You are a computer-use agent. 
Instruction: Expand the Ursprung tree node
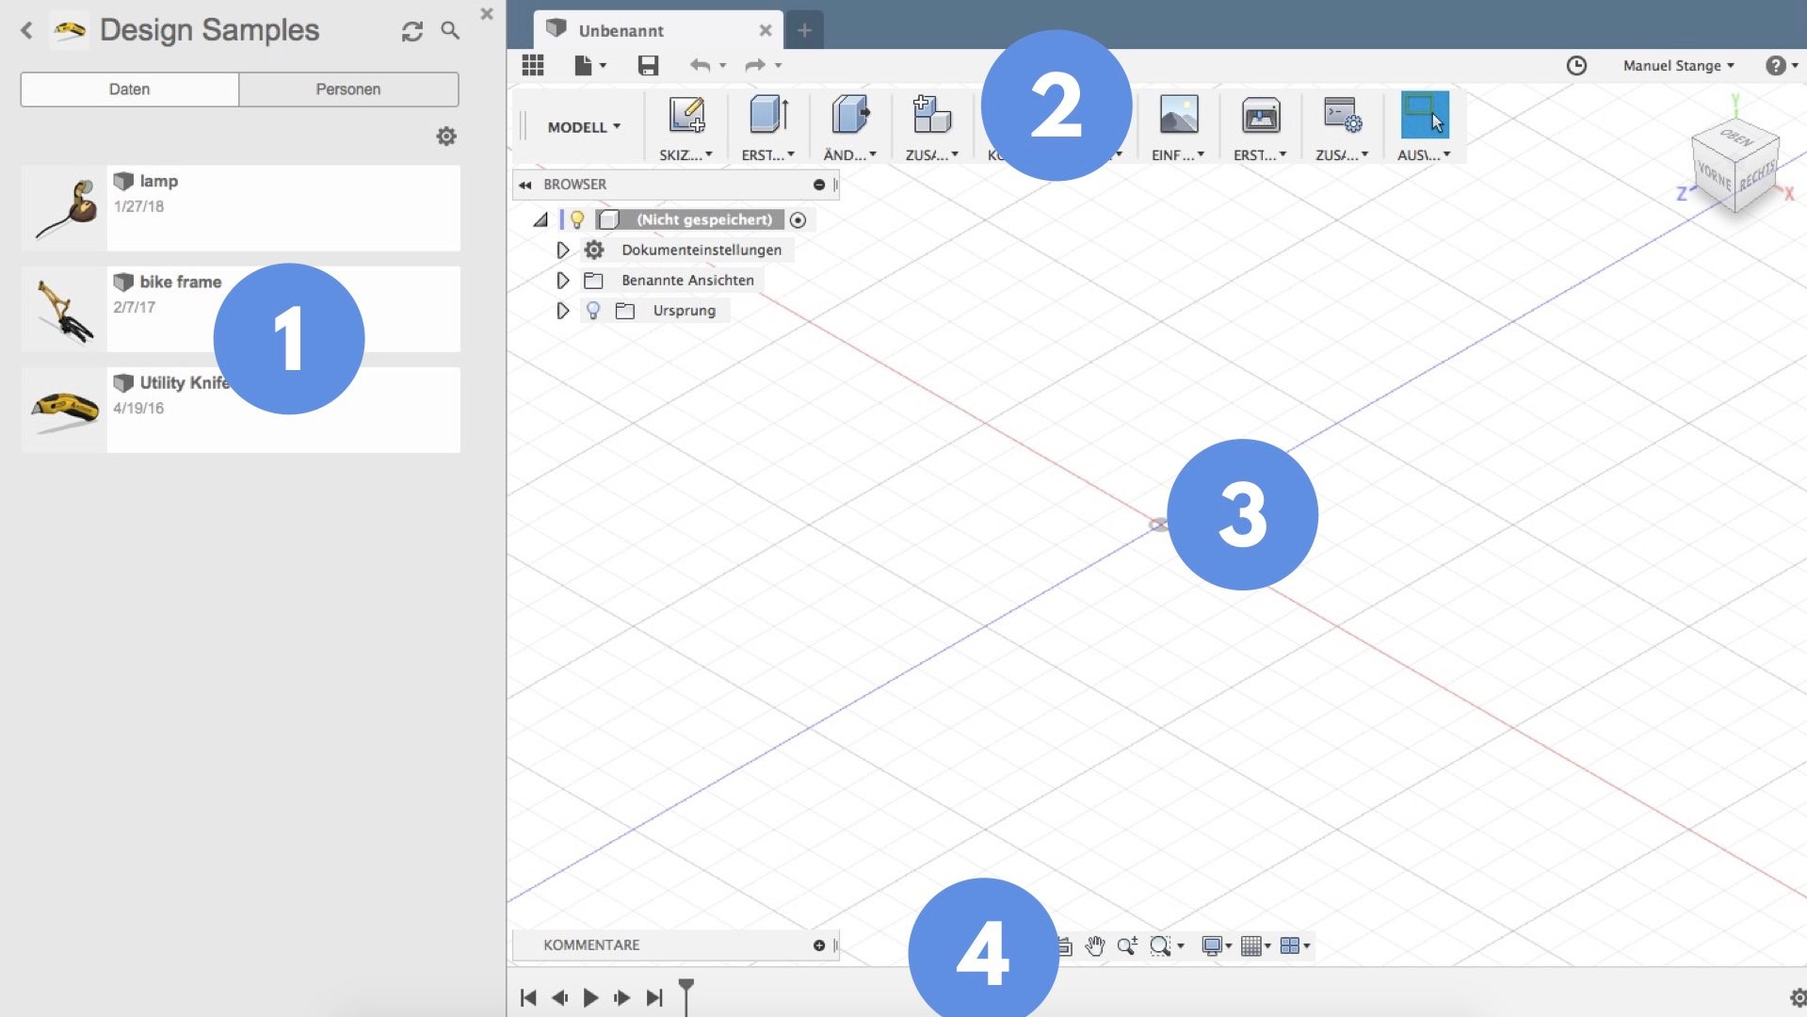click(563, 310)
